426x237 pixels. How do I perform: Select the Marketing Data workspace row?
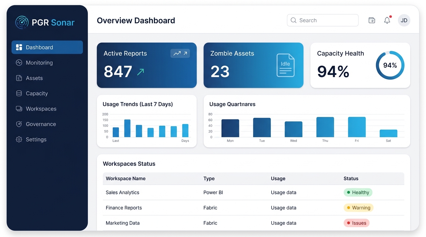(x=254, y=223)
